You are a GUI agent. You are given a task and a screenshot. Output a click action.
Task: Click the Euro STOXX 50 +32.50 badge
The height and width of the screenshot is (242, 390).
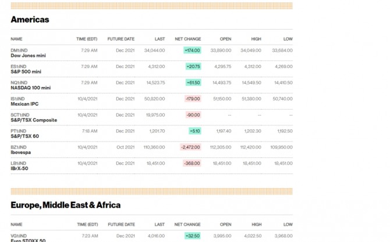[193, 236]
